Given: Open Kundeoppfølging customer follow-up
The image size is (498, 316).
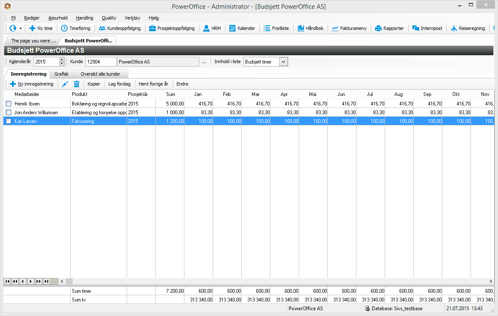Looking at the screenshot, I should pyautogui.click(x=120, y=28).
